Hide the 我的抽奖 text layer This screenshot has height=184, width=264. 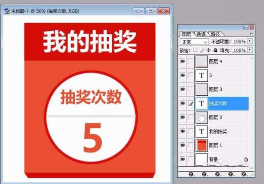coord(182,131)
